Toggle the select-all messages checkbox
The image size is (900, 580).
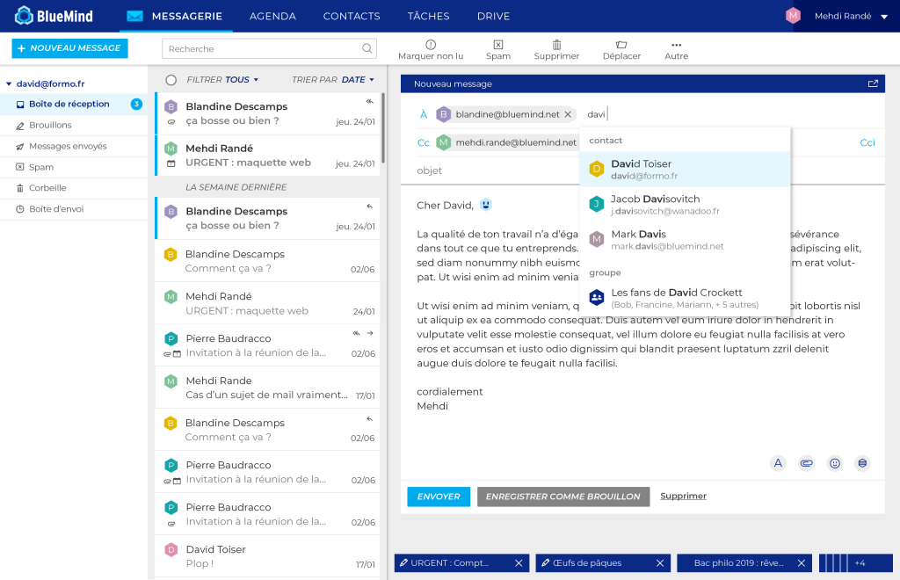click(171, 80)
